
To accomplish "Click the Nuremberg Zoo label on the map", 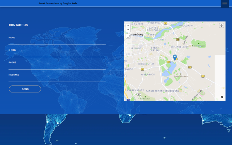I will (x=199, y=46).
